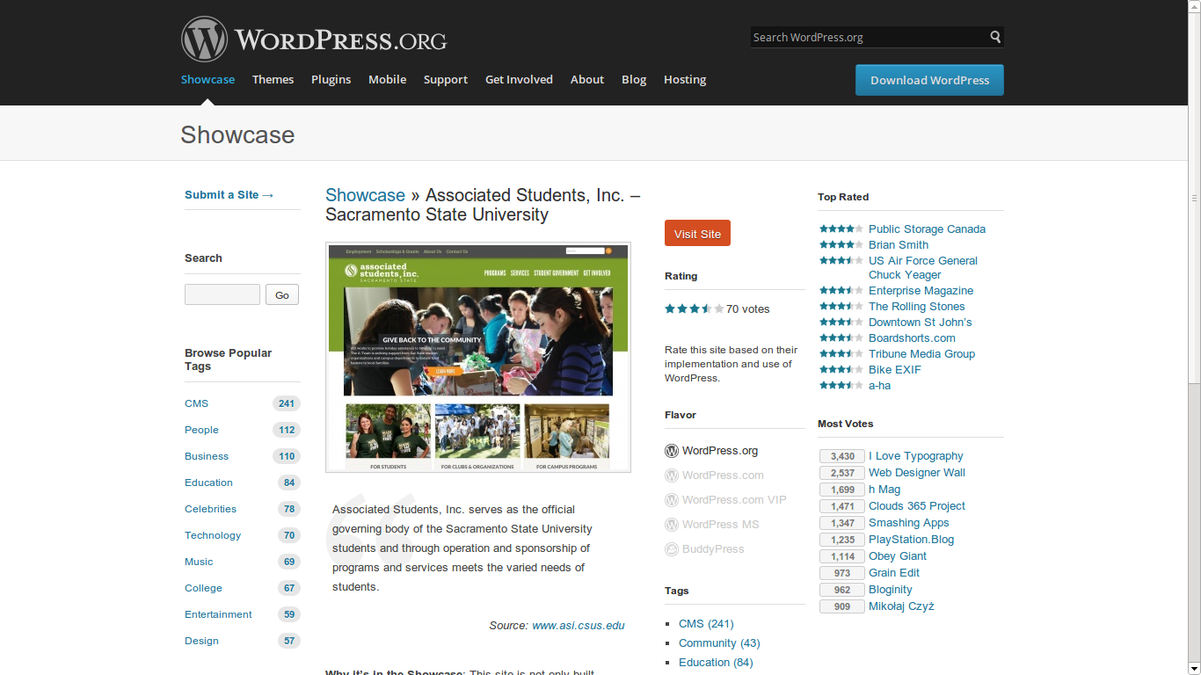
Task: Click the WordPress.org flavor icon
Action: tap(672, 451)
